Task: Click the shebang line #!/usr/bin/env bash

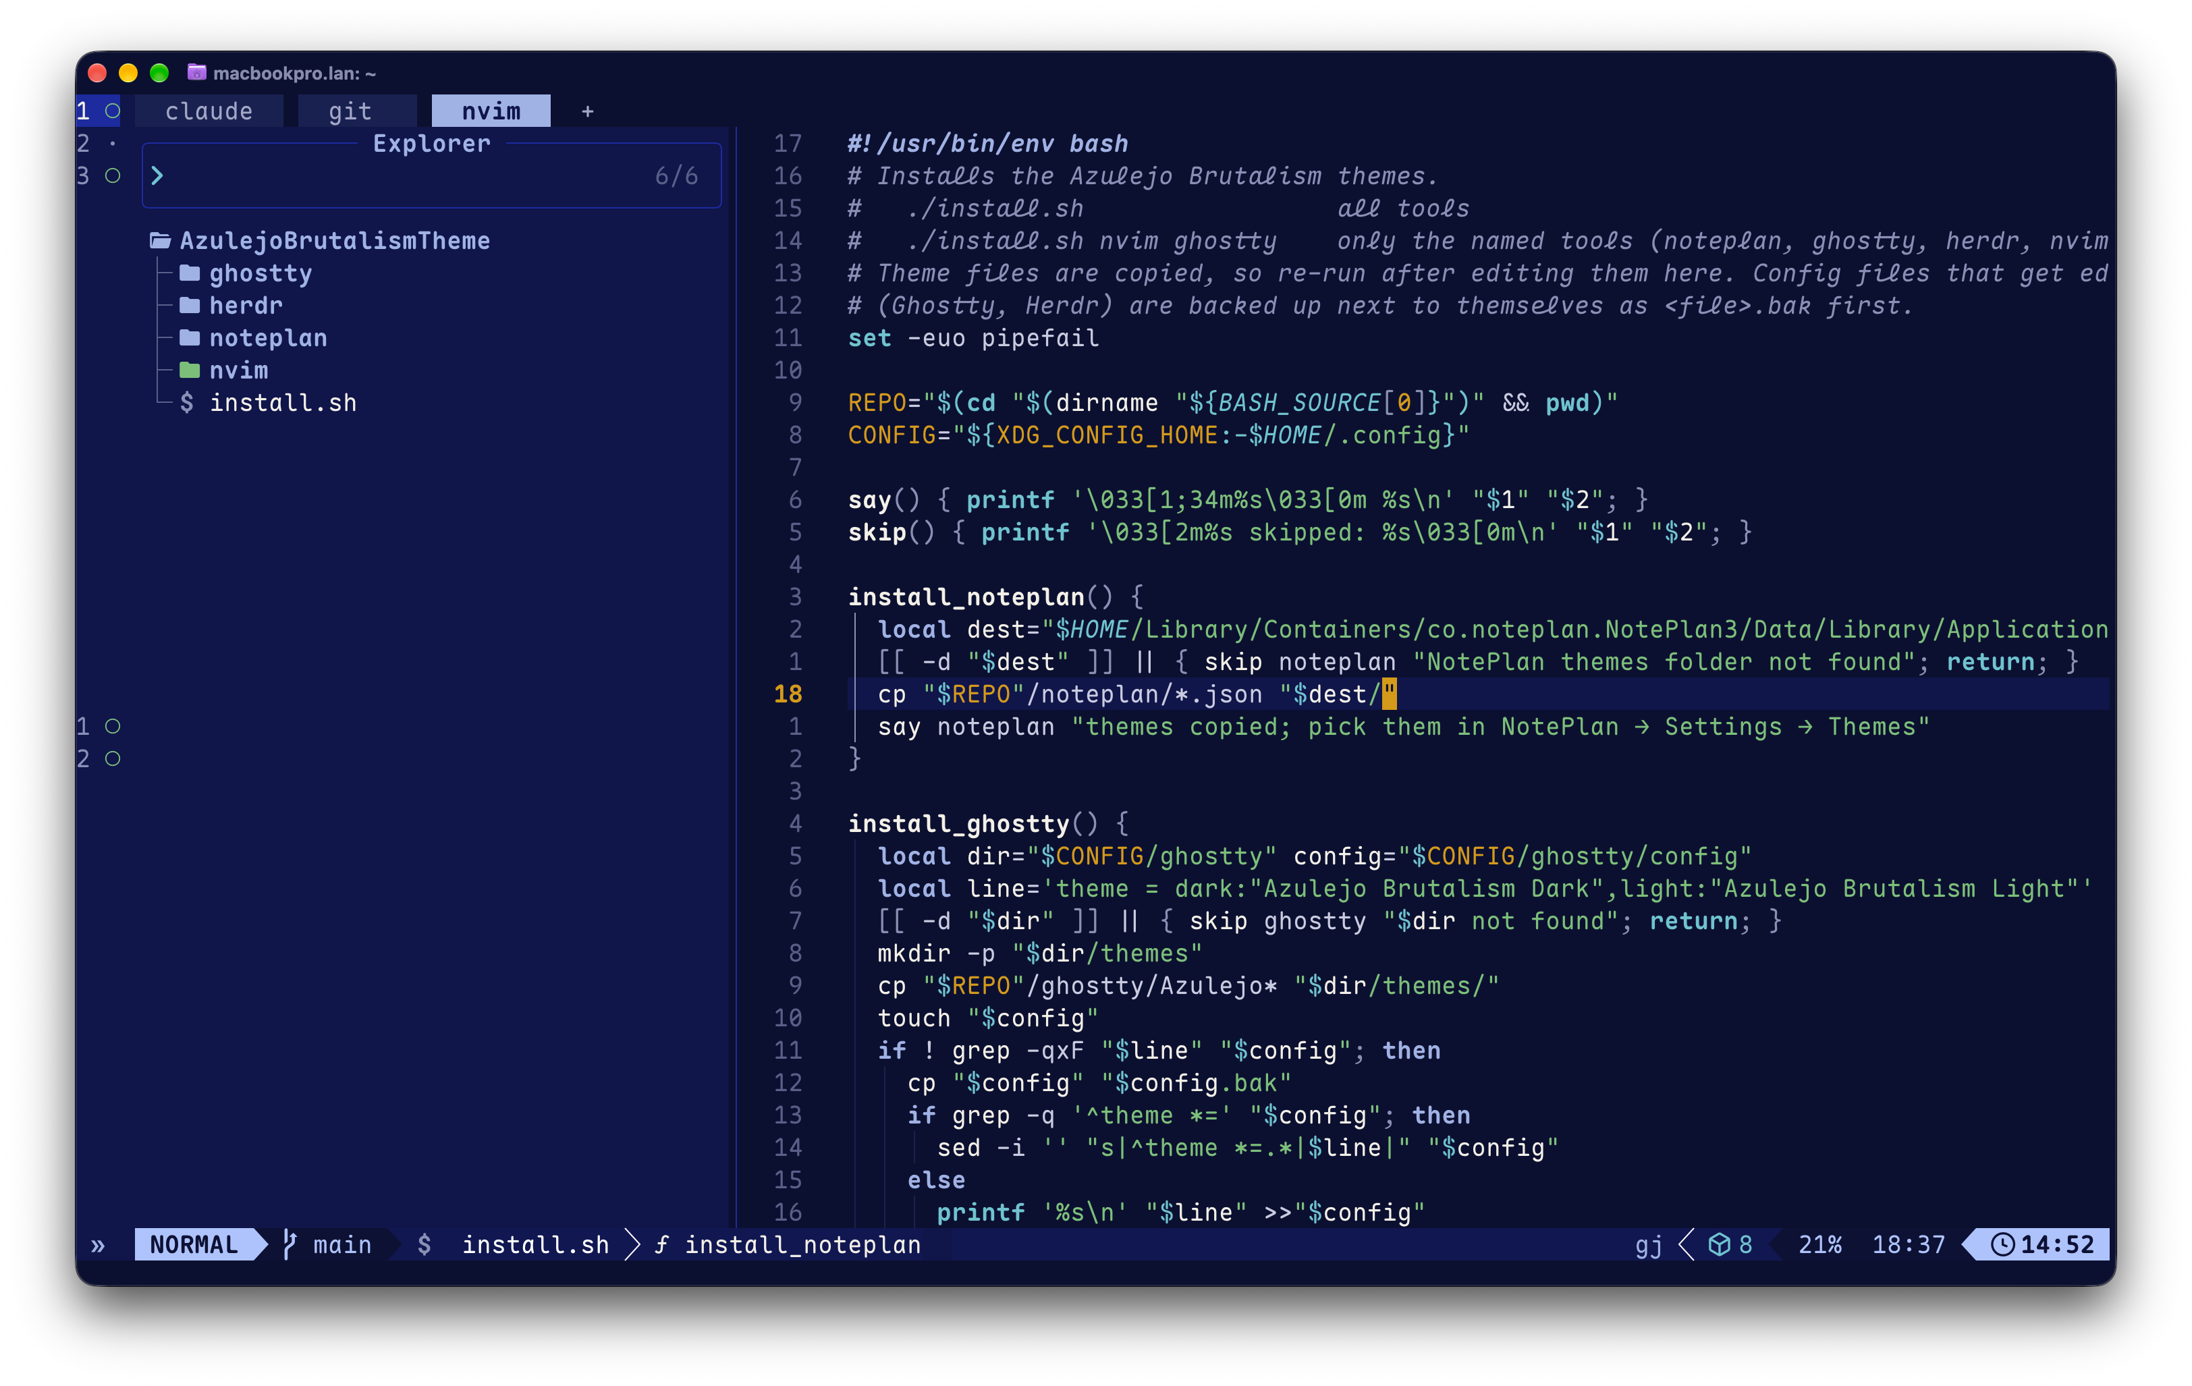Action: click(x=987, y=144)
